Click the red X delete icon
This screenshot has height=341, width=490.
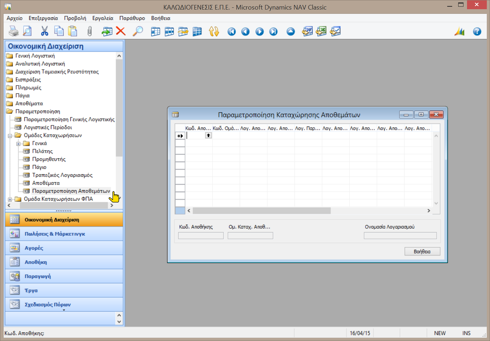tap(121, 31)
